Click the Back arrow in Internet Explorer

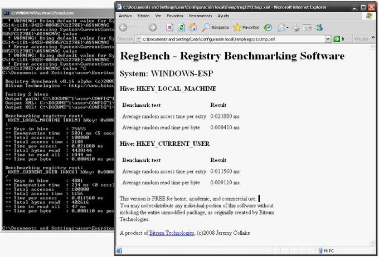(123, 27)
